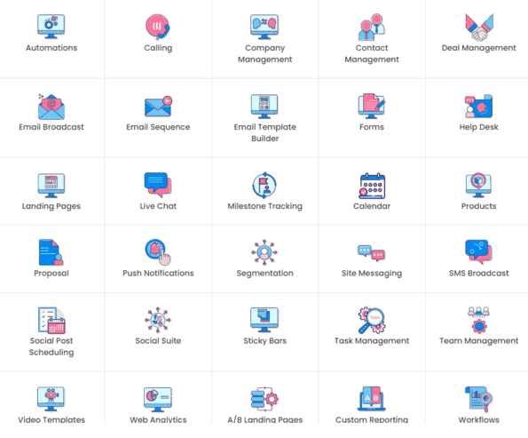
Task: Open the Web Analytics monitor icon
Action: coord(158,400)
